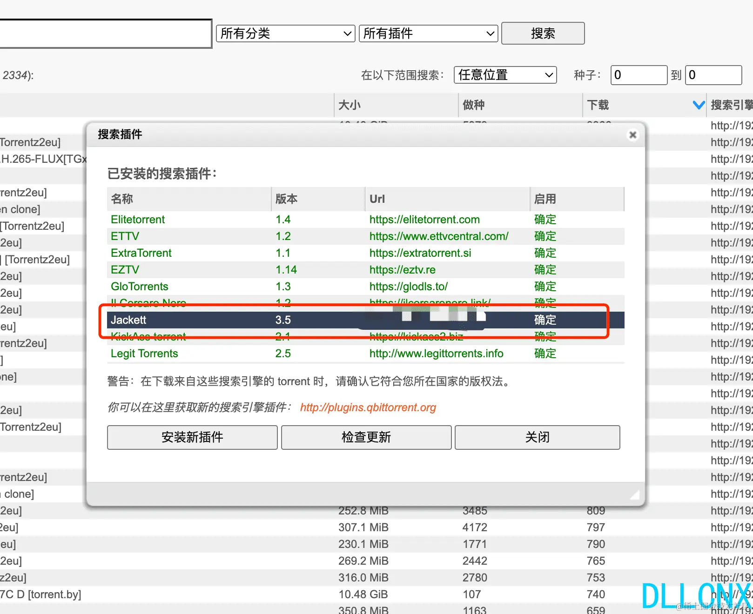Viewport: 753px width, 614px height.
Task: Sort plugins by the 版本 header
Action: [x=318, y=199]
